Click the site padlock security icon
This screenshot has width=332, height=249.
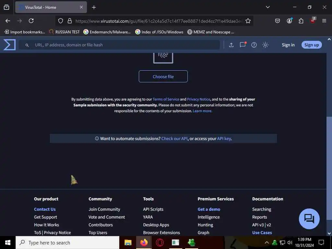pyautogui.click(x=70, y=21)
